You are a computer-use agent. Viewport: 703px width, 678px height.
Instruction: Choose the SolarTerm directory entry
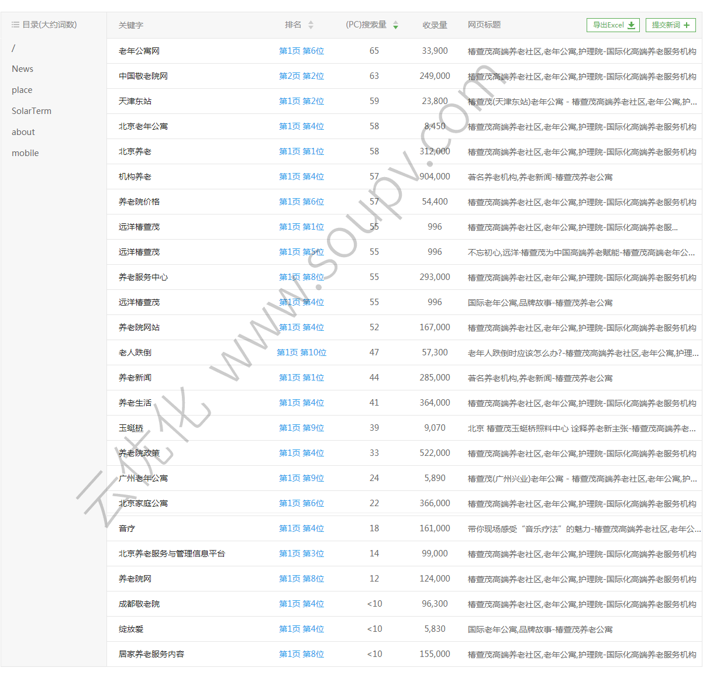point(32,111)
